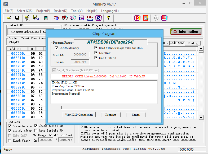Image resolution: width=208 pixels, height=154 pixels.
Task: Click the Open file folder icon
Action: click(x=9, y=18)
